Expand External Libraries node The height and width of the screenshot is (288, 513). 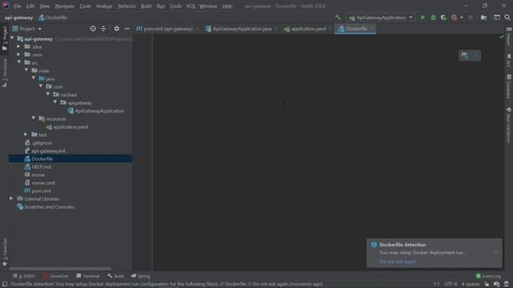pos(11,198)
